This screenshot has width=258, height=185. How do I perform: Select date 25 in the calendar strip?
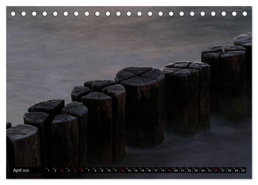click(x=209, y=170)
